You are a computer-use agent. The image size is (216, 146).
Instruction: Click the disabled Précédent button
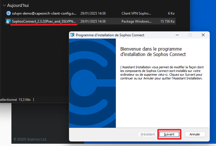(148, 134)
